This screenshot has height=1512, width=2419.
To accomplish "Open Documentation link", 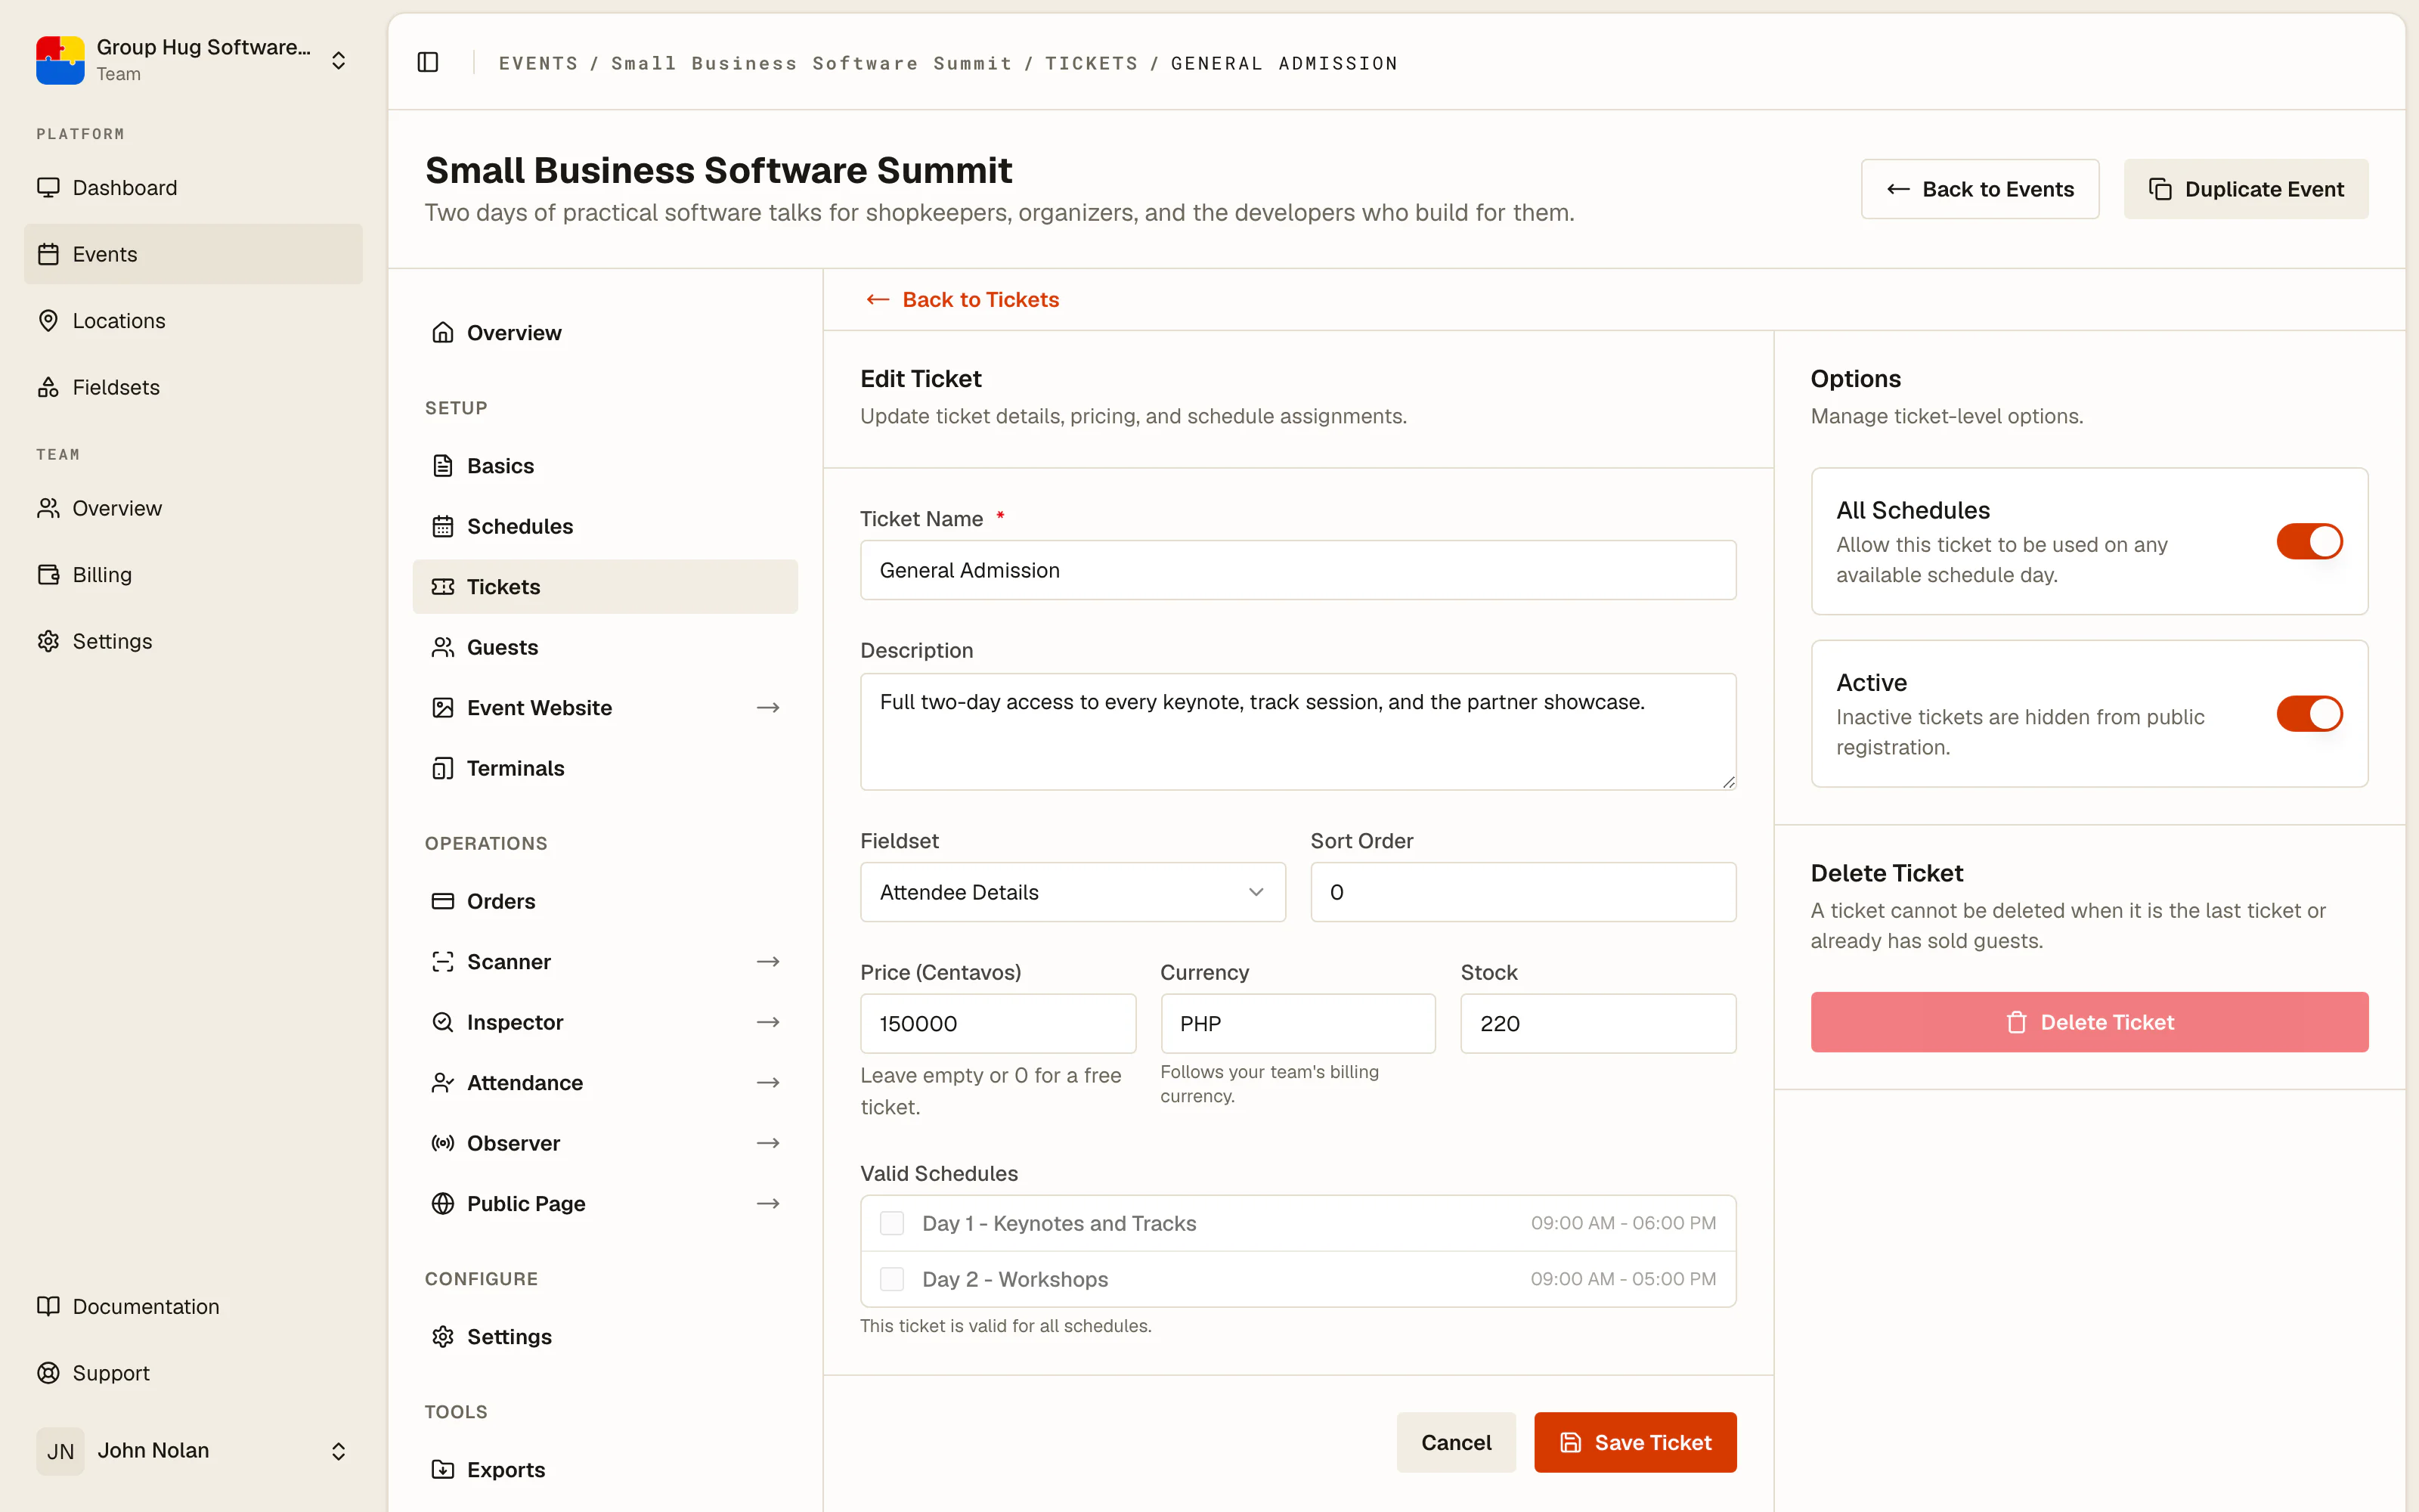I will (x=193, y=1306).
